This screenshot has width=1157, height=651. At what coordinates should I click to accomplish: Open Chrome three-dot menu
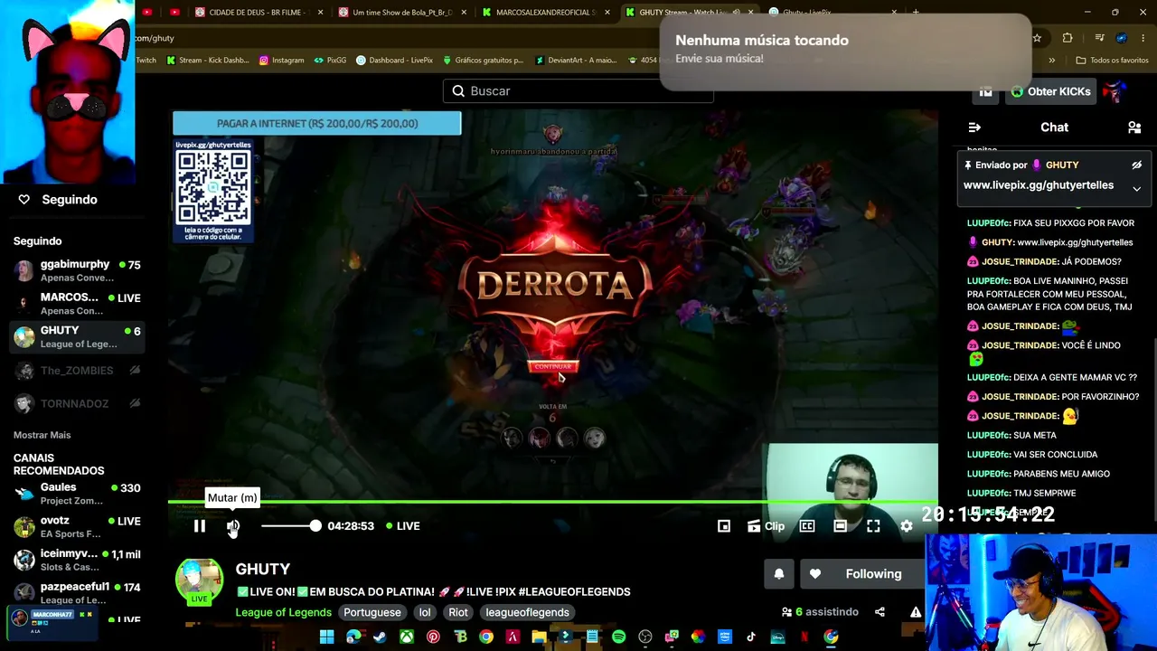coord(1143,38)
